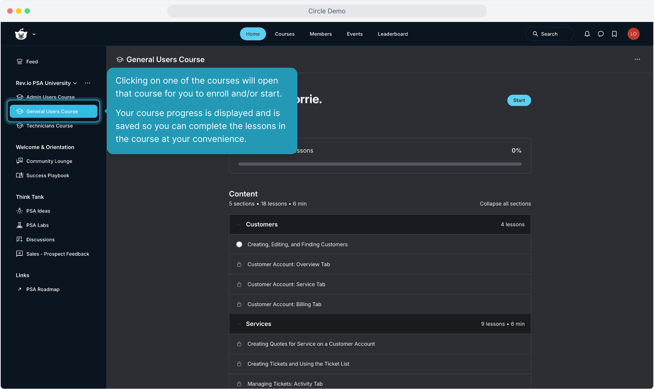Click the course progress bar
654x389 pixels.
click(380, 164)
